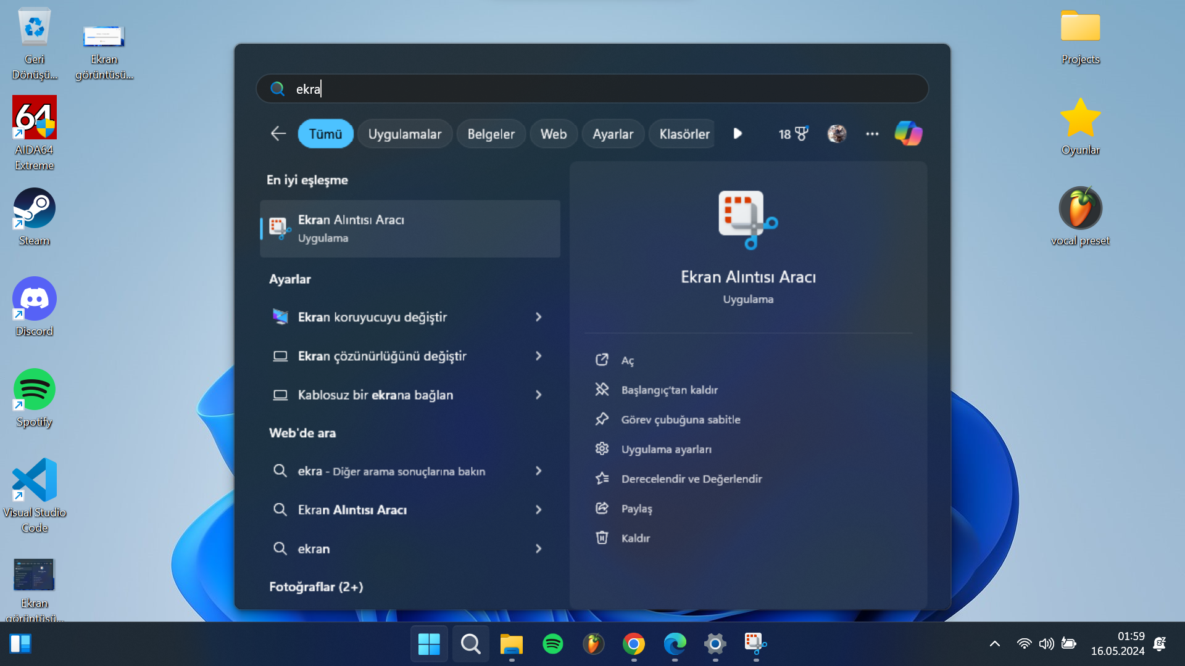Click Başlangıç'tan kaldır option
This screenshot has width=1185, height=666.
(669, 390)
